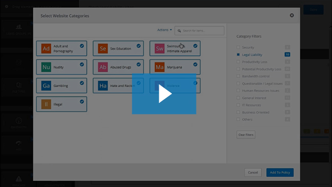The width and height of the screenshot is (332, 187).
Task: Select the Nudity 'Nu' icon
Action: [x=46, y=67]
